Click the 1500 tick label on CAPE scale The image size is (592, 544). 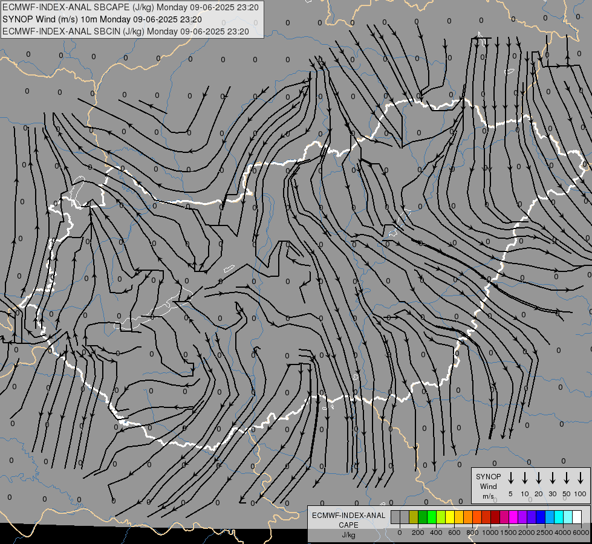click(509, 533)
